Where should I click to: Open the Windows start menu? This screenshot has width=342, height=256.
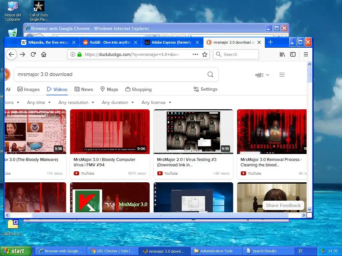point(16,251)
